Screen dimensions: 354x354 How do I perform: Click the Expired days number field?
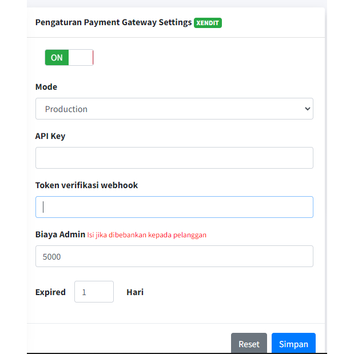point(94,292)
